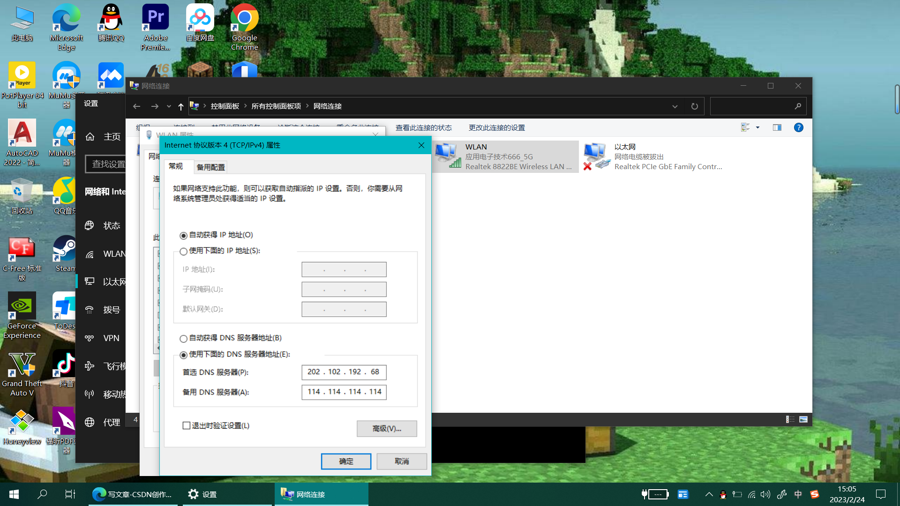Image resolution: width=900 pixels, height=506 pixels.
Task: Open the Task View icon on the taskbar
Action: [70, 494]
